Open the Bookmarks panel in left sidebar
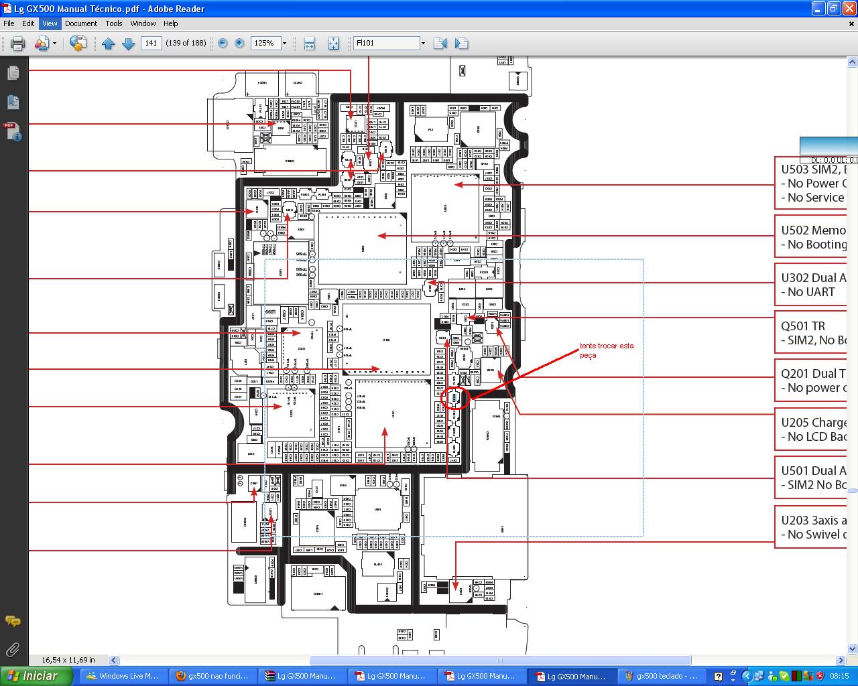Screen dimensions: 858x686 [13, 102]
